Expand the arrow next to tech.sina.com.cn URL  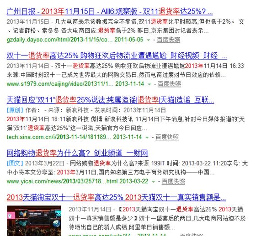click(x=147, y=138)
